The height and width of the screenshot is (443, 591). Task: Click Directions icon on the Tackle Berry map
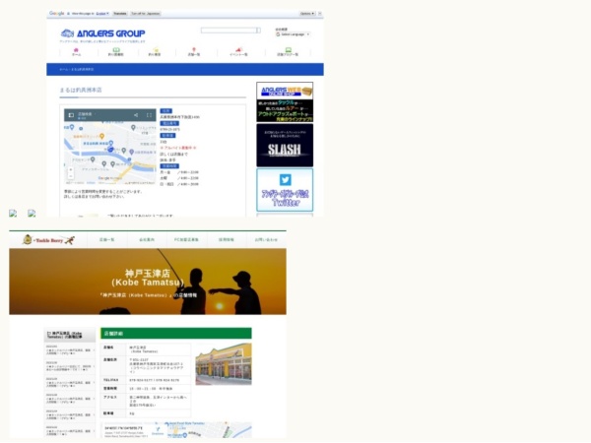click(158, 430)
